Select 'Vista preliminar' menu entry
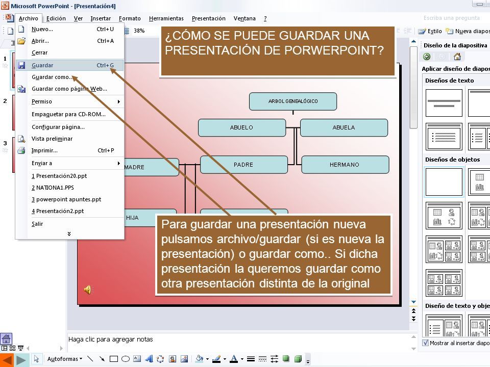Viewport: 490px width, 367px height. click(x=70, y=139)
